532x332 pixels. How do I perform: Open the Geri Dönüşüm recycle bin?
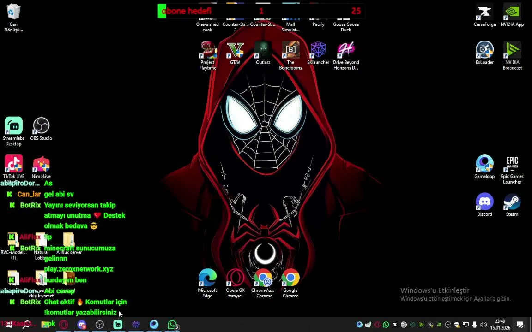(13, 18)
